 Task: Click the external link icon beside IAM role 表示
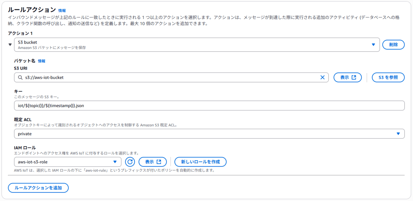point(159,162)
